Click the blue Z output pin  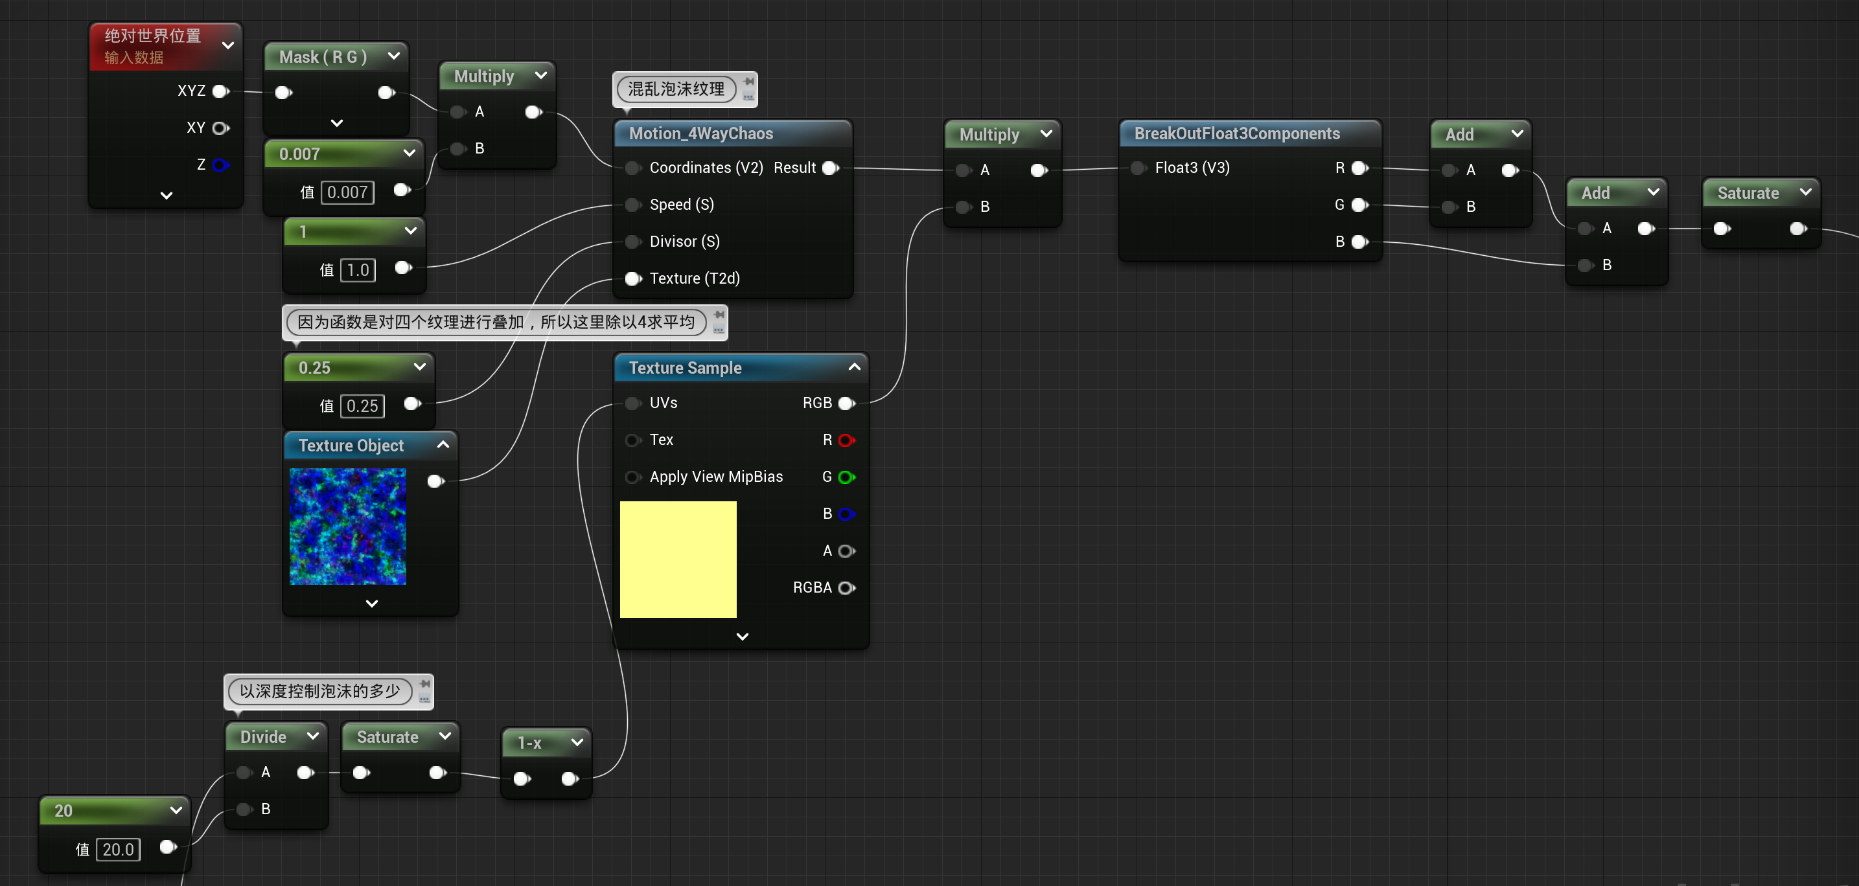pyautogui.click(x=221, y=165)
